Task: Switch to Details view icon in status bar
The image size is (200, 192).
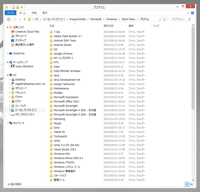Action: [187, 184]
